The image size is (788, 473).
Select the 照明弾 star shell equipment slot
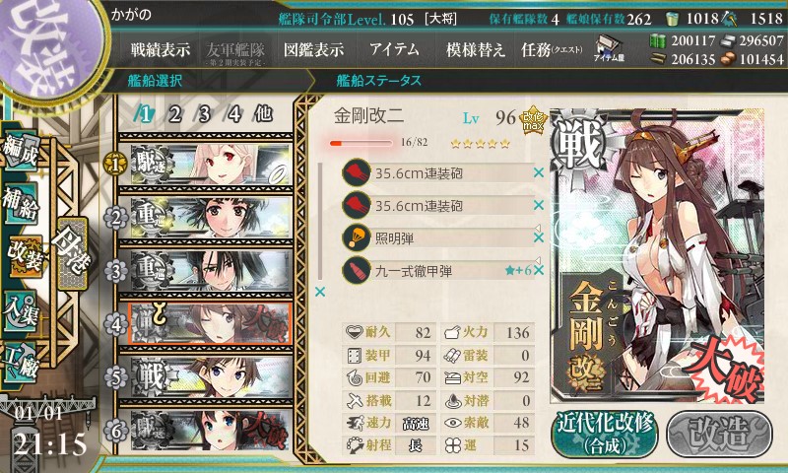437,237
